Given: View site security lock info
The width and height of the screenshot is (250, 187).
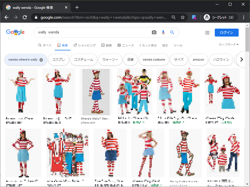Looking at the screenshot, I should tap(36, 17).
